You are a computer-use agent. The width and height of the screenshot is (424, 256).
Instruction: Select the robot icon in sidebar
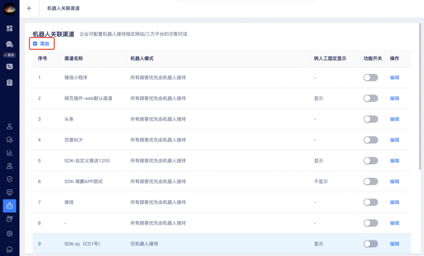pyautogui.click(x=10, y=206)
